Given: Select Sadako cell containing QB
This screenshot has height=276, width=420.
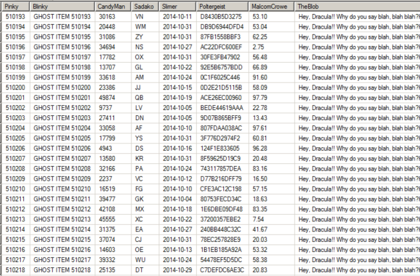Looking at the screenshot, I should [x=145, y=98].
